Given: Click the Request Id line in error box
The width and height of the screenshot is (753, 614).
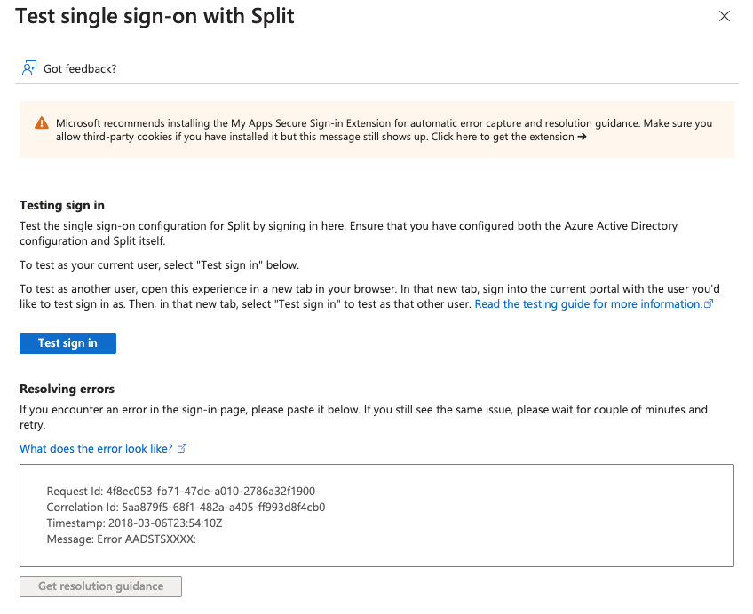Looking at the screenshot, I should pos(180,491).
